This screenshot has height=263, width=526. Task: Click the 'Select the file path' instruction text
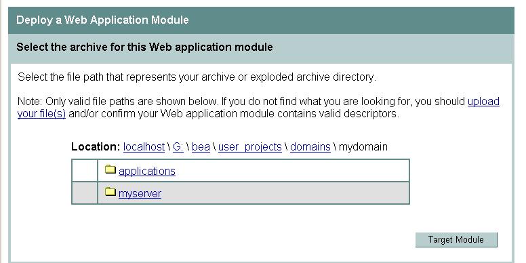pyautogui.click(x=197, y=77)
